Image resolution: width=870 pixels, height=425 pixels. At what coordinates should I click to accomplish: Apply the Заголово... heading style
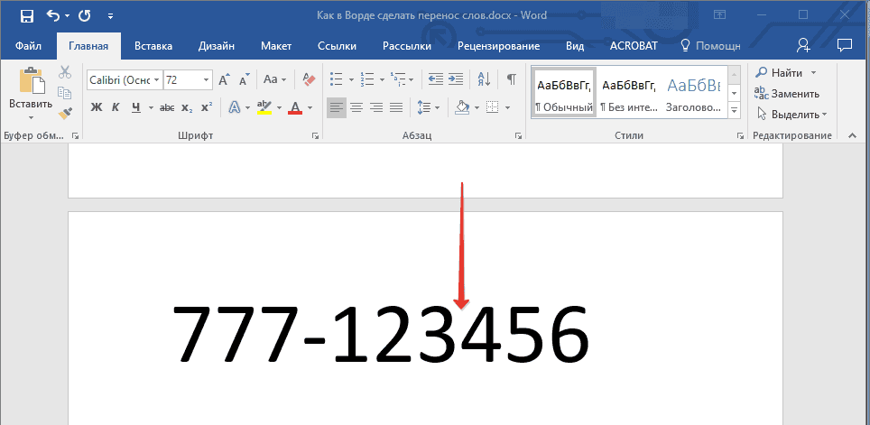[x=693, y=91]
